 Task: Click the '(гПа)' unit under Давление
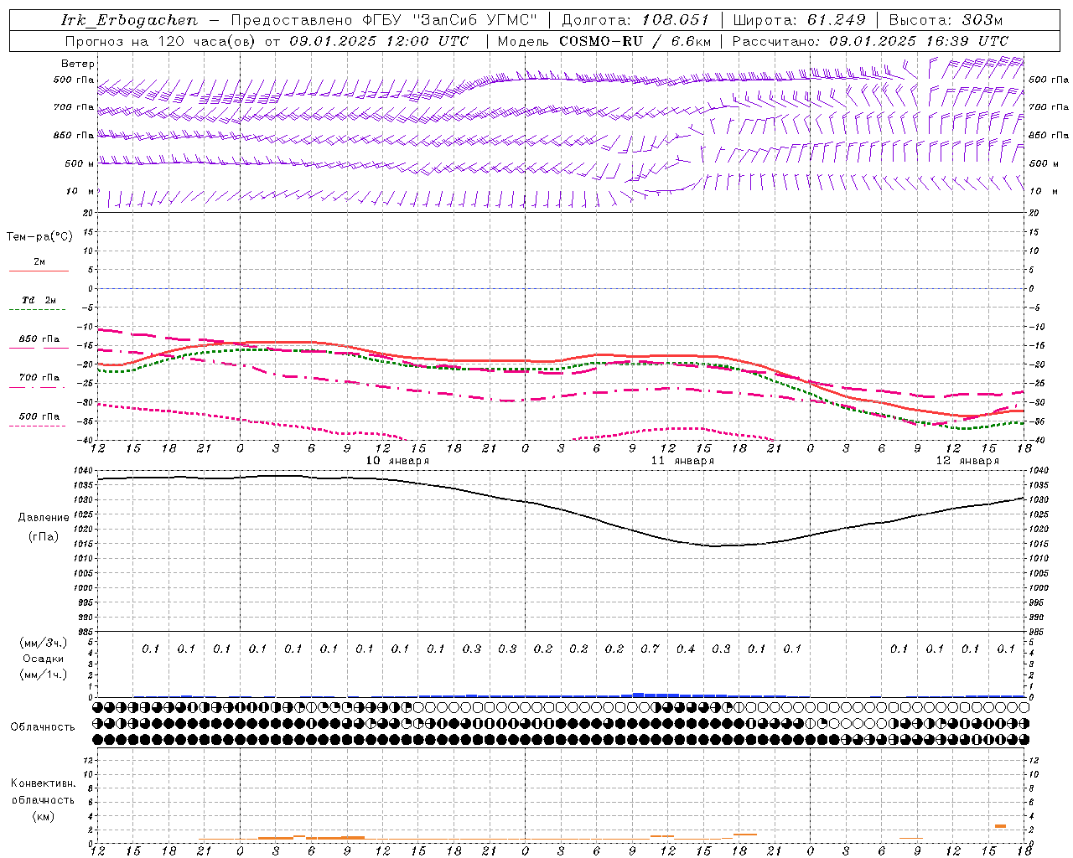(x=44, y=536)
